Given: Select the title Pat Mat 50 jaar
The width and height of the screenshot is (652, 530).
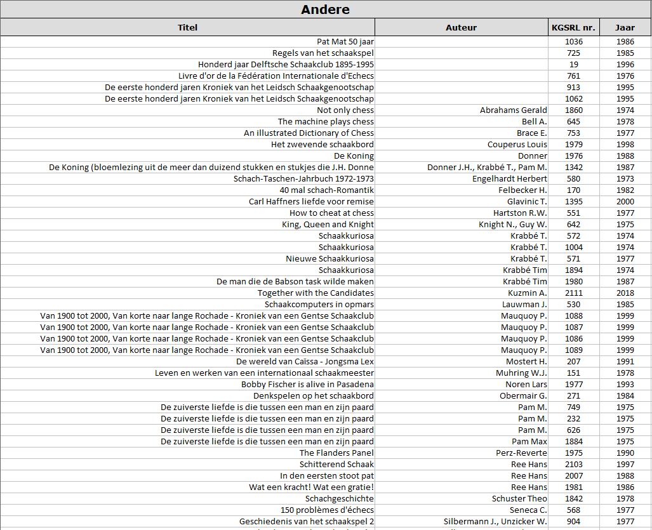Looking at the screenshot, I should click(x=345, y=41).
